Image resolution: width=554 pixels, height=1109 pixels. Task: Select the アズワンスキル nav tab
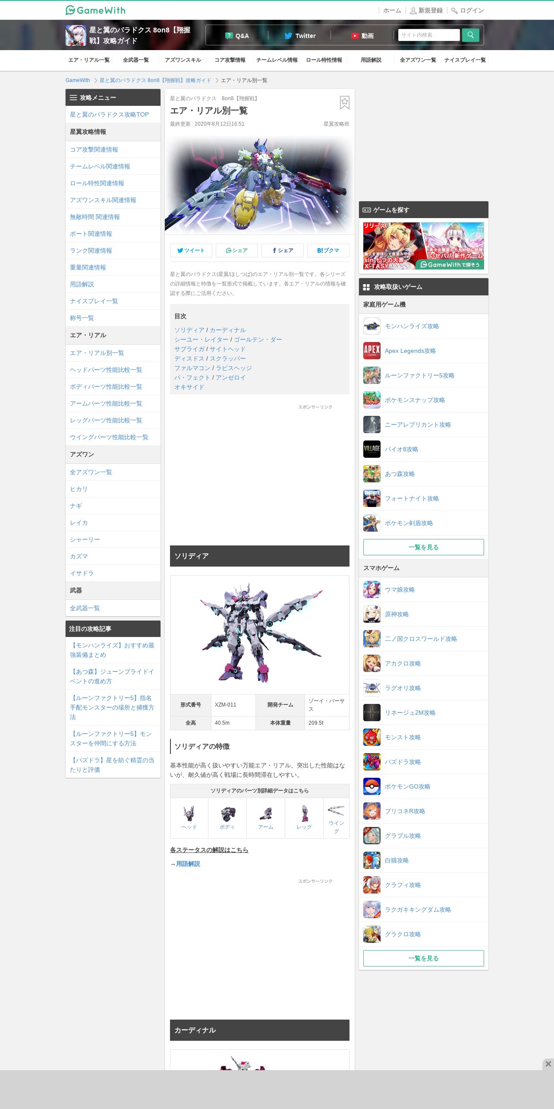183,60
